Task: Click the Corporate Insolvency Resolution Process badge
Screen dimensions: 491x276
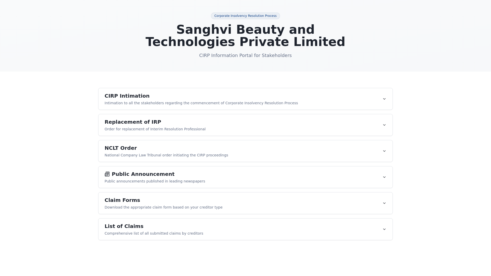Action: [x=245, y=16]
